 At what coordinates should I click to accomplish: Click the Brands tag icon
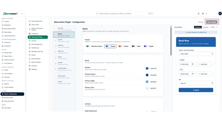[x=30, y=55]
